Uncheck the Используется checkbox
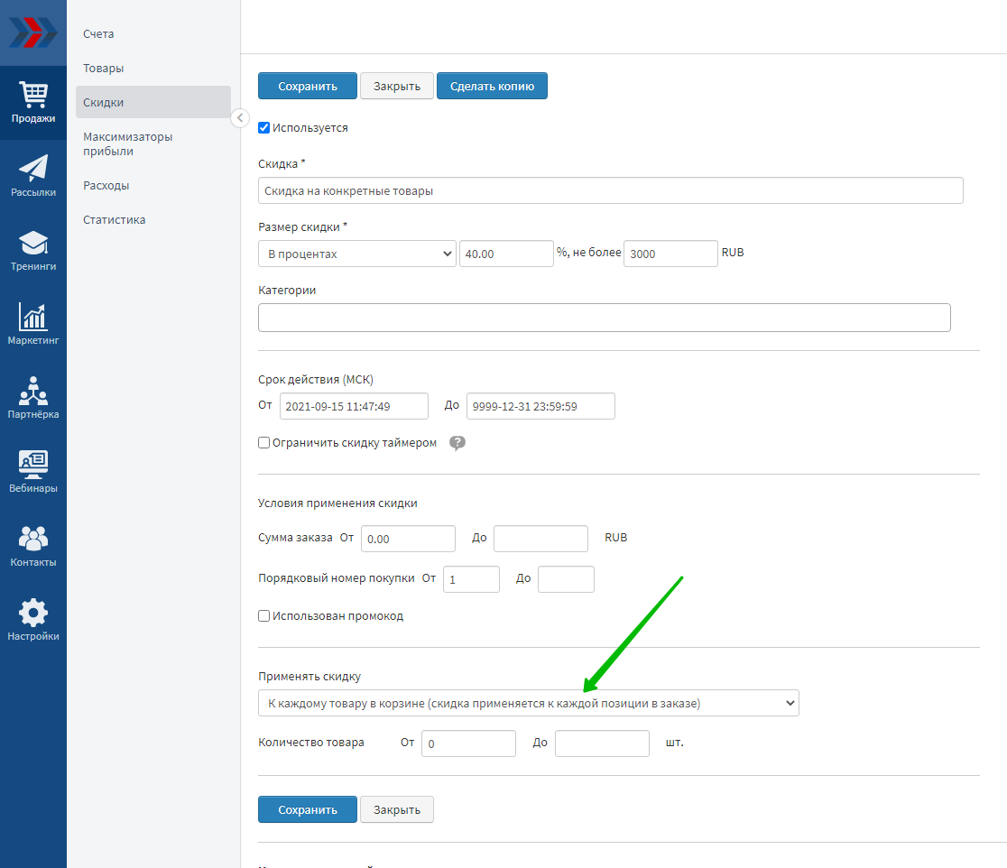 [264, 128]
